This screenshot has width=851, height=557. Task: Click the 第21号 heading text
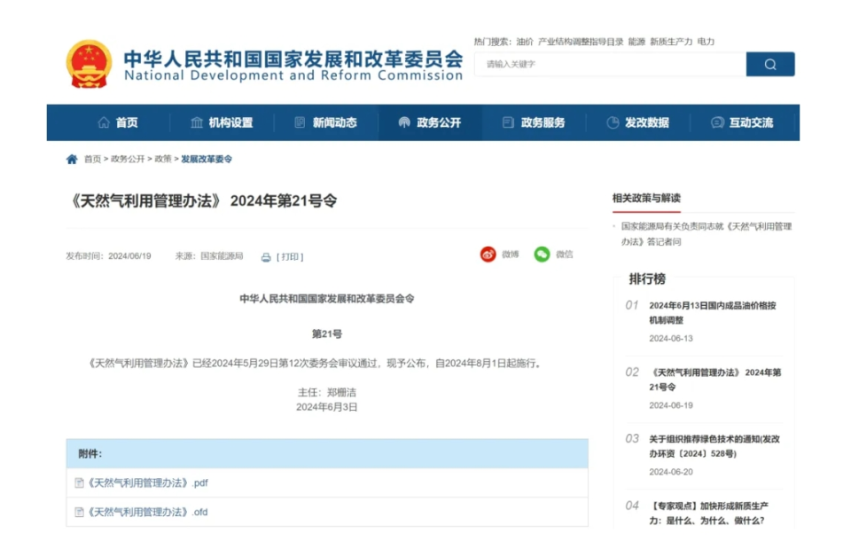point(327,333)
